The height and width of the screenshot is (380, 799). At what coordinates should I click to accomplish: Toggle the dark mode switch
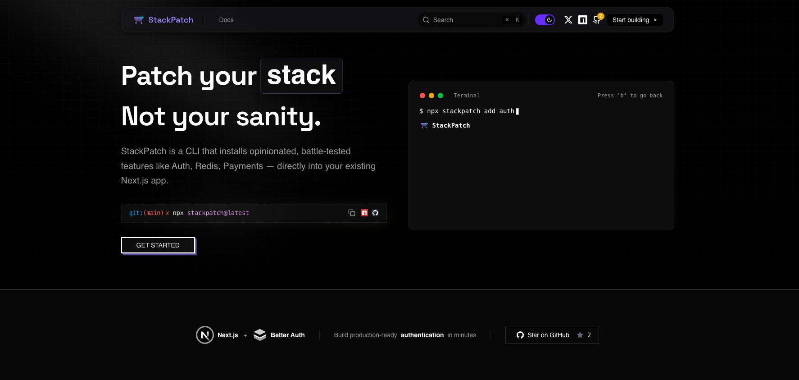coord(545,20)
